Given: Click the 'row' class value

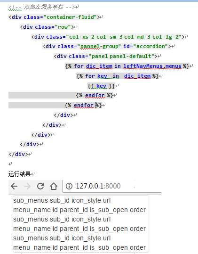Looking at the screenshot, I should 63,27.
